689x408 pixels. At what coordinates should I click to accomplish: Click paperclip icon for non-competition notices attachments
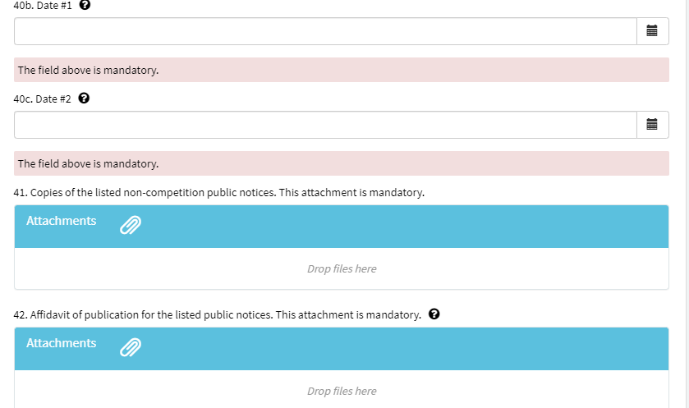click(131, 225)
